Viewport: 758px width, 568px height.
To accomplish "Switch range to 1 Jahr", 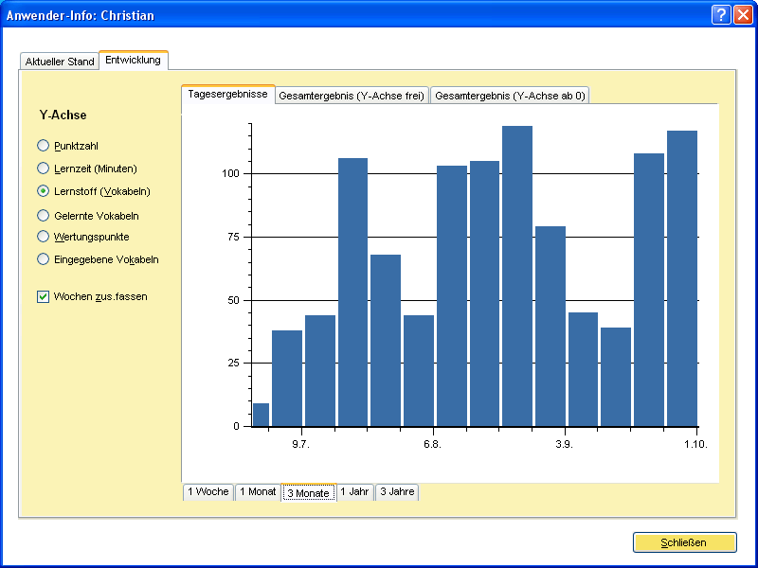I will 354,491.
